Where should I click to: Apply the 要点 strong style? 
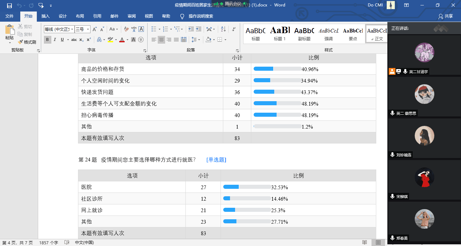tap(353, 33)
